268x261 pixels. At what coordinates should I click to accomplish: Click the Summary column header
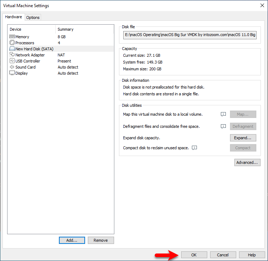click(85, 29)
